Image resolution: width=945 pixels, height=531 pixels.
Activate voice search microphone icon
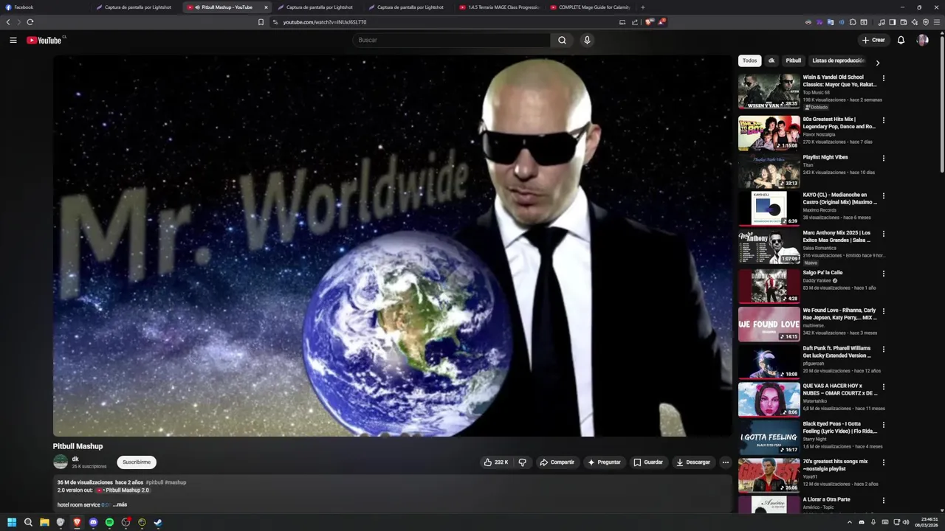pos(587,40)
